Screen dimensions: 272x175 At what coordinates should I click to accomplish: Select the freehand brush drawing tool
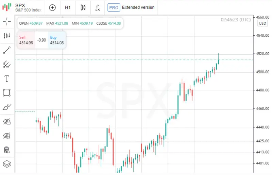[x=7, y=107]
